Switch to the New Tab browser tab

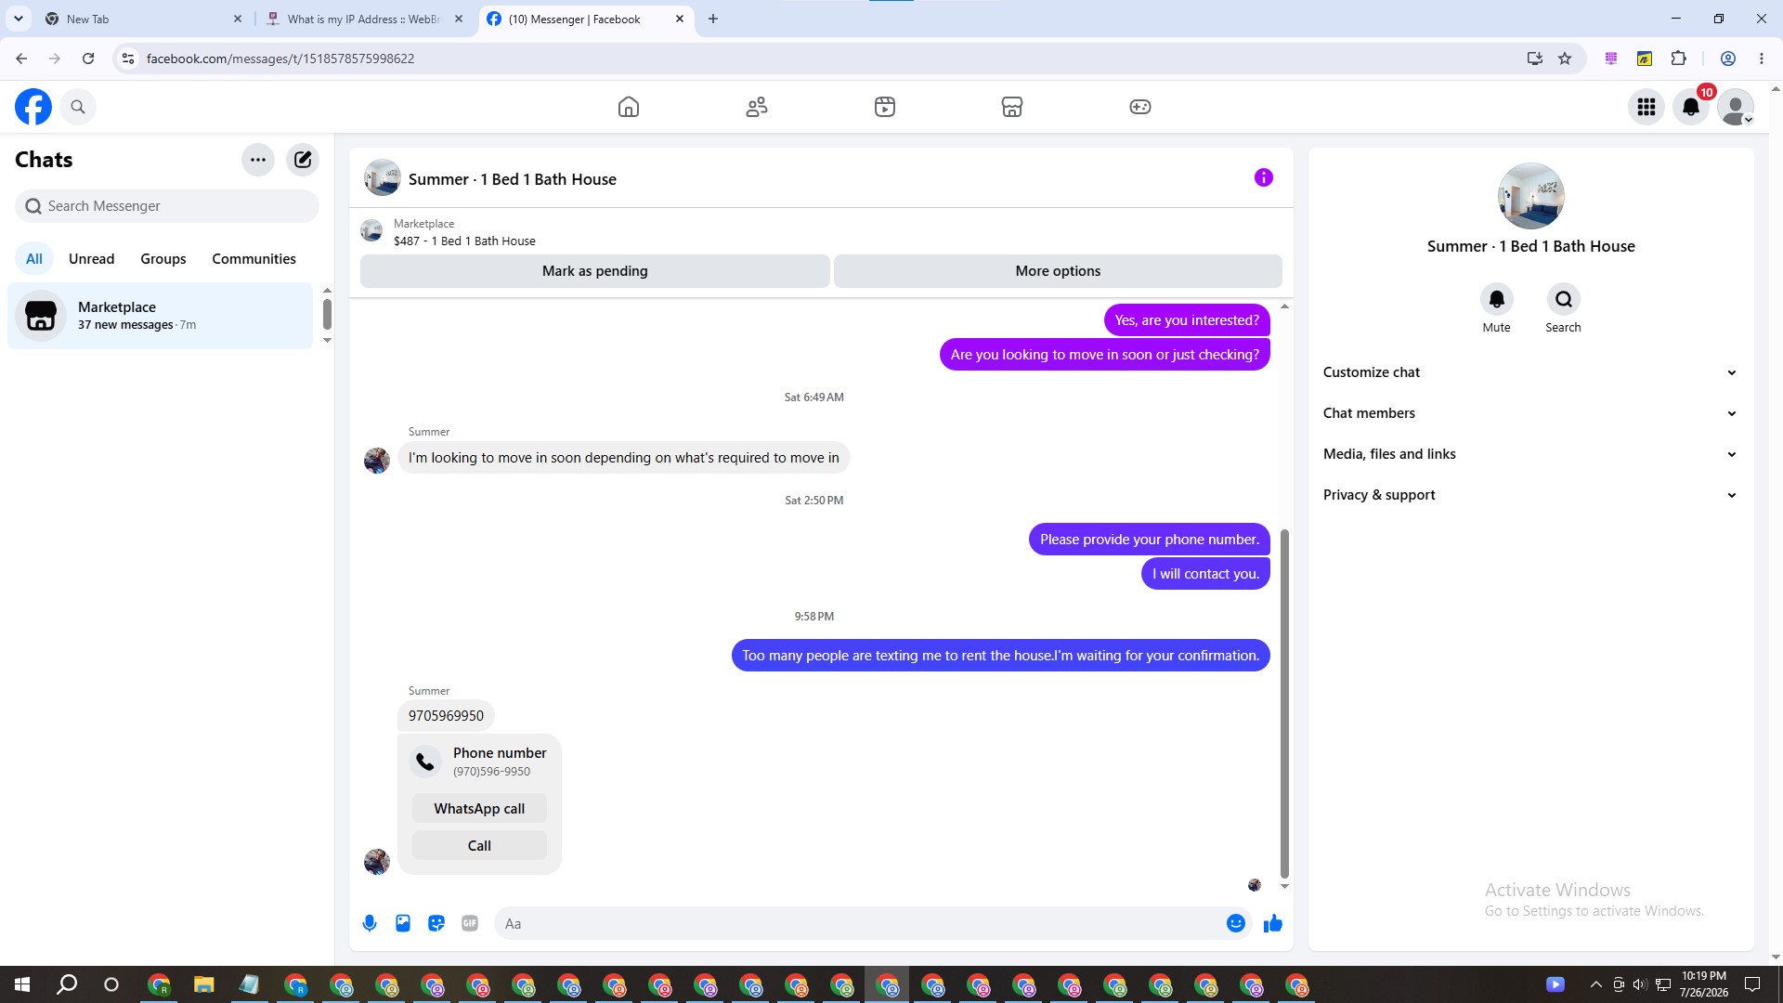click(x=141, y=19)
